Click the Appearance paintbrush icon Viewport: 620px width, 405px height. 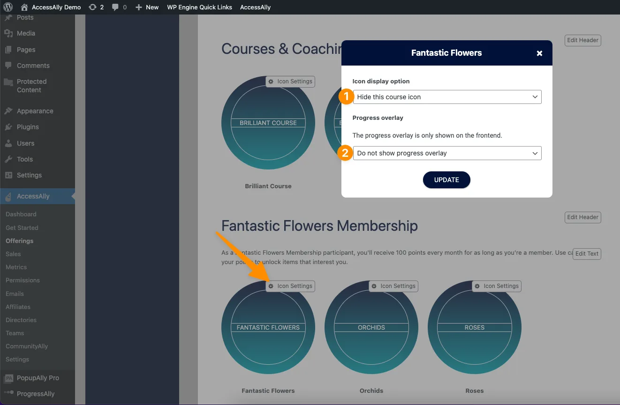coord(8,111)
